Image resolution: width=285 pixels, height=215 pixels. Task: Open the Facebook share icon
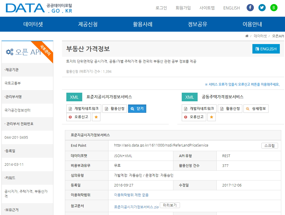250,7
